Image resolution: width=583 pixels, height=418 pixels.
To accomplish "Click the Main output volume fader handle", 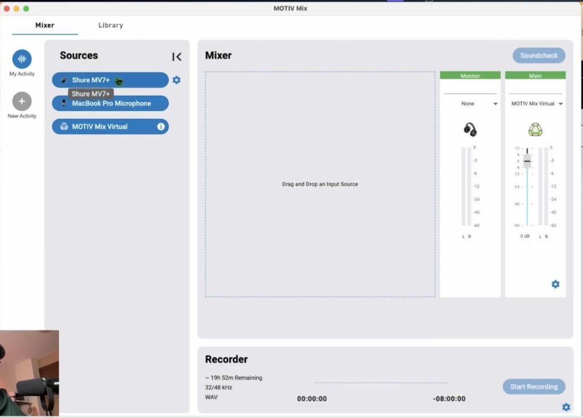I will (x=527, y=161).
